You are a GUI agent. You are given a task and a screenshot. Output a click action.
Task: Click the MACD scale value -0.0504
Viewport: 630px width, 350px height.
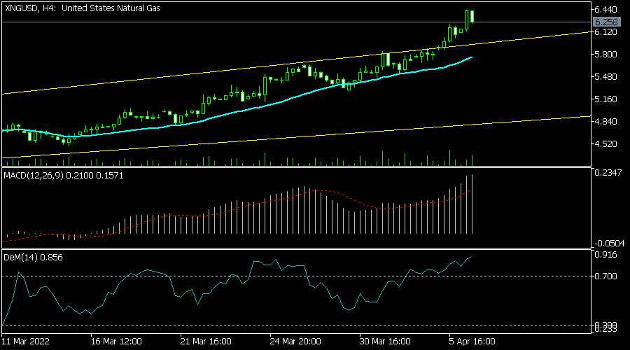pyautogui.click(x=610, y=243)
